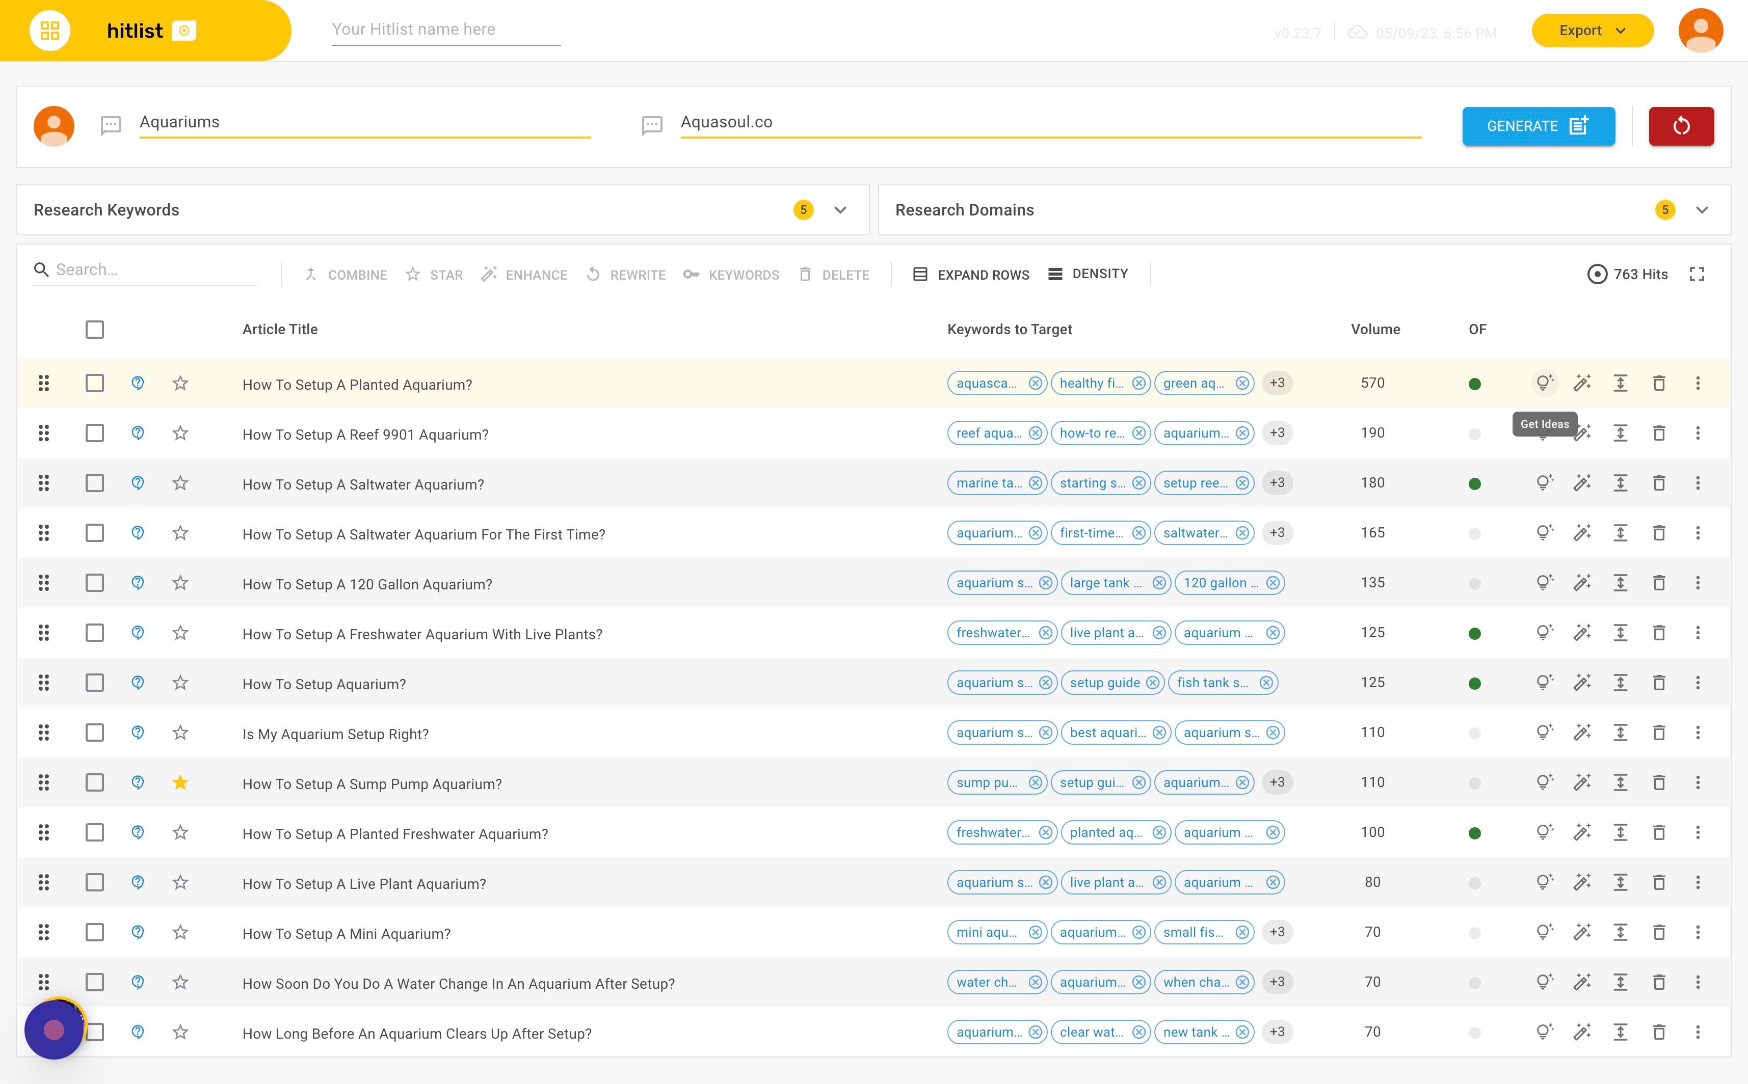Show +3 hidden keywords for How To Setup A Saltwater Aquarium?
Viewport: 1748px width, 1084px height.
tap(1277, 482)
